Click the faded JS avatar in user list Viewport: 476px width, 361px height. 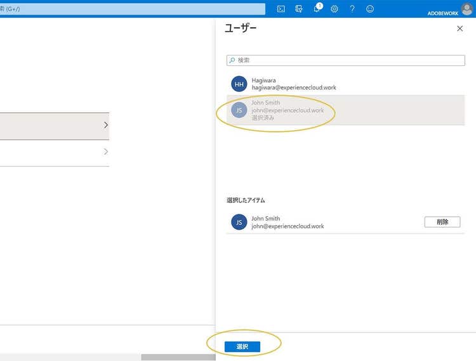tap(239, 110)
